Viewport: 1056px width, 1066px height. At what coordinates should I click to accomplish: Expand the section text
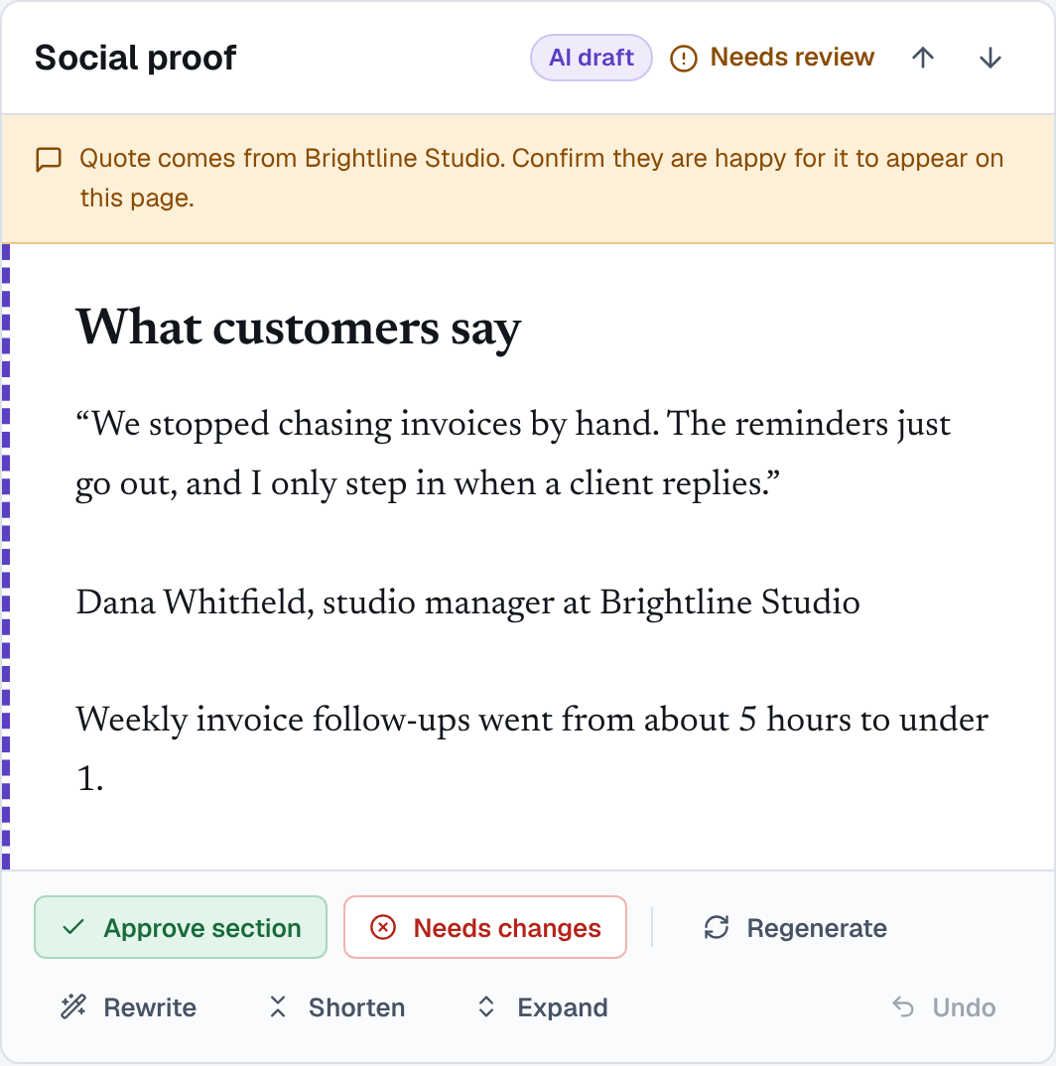tap(542, 1006)
